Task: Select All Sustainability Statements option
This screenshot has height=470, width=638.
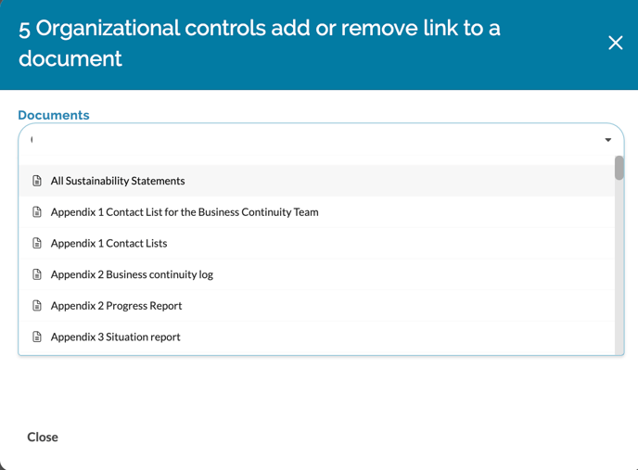Action: (x=118, y=181)
